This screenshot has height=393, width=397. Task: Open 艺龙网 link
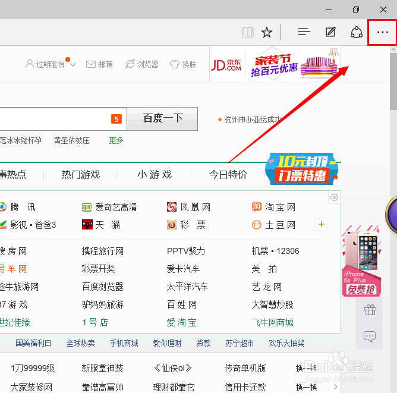(x=267, y=287)
